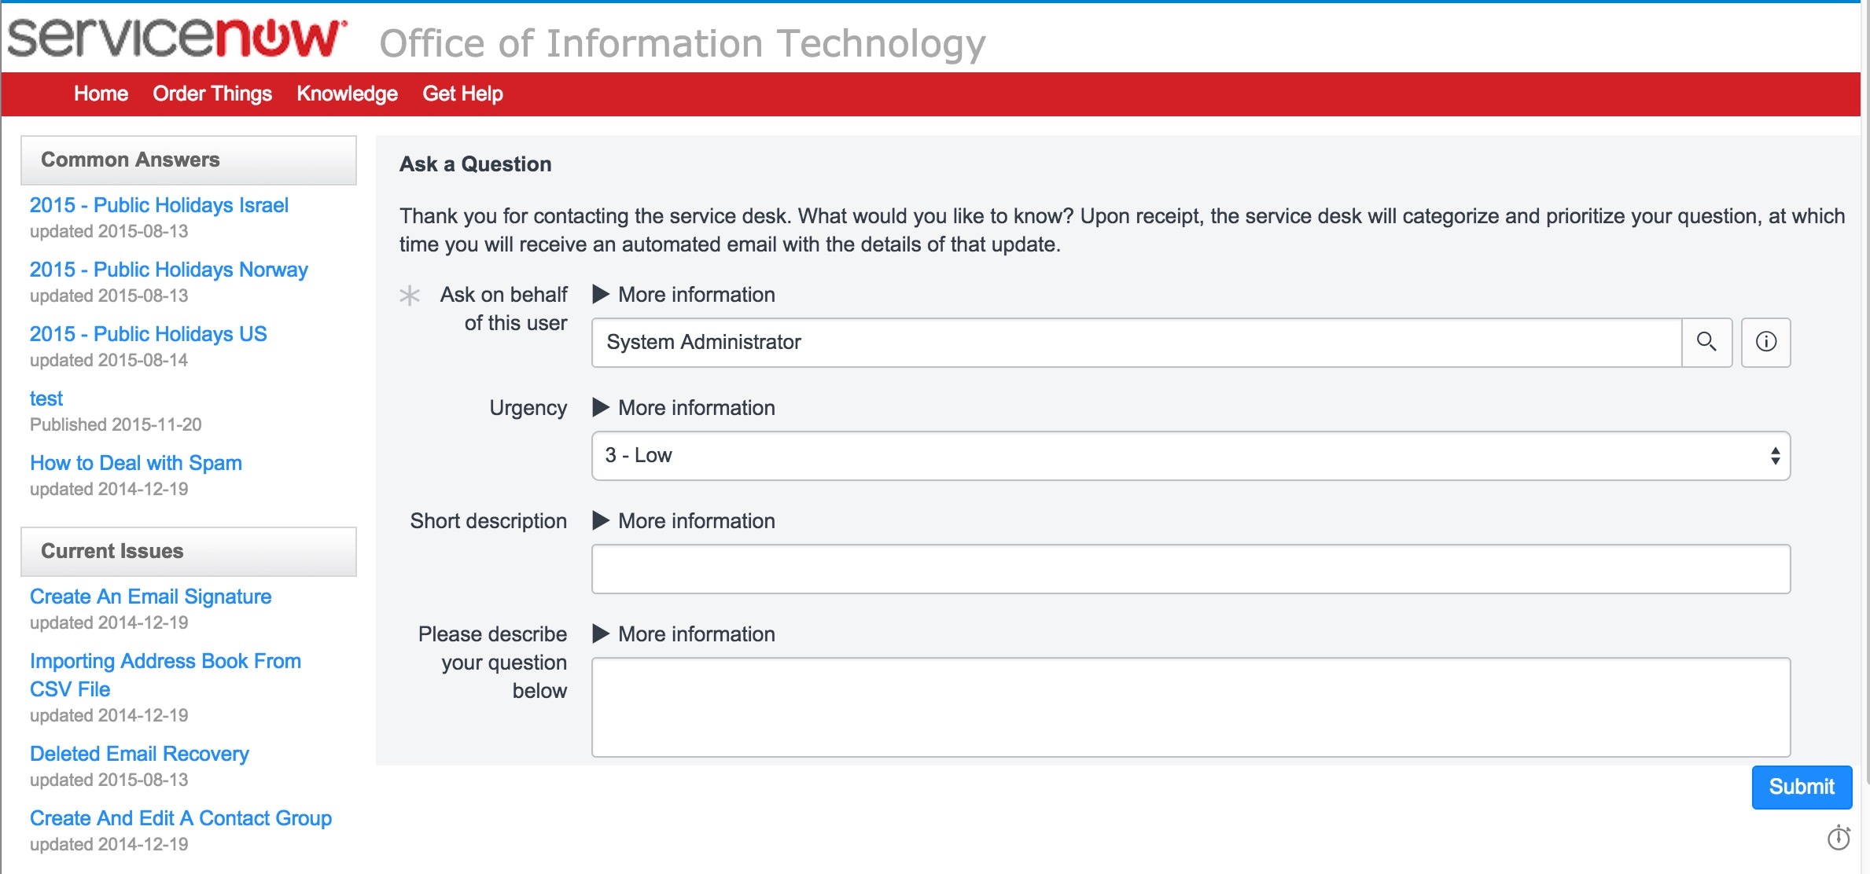This screenshot has height=874, width=1870.
Task: Expand More information for Ask on behalf
Action: 684,295
